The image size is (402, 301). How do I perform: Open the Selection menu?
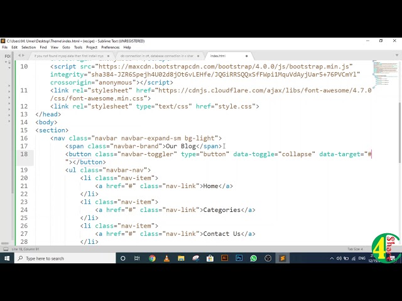pos(28,48)
